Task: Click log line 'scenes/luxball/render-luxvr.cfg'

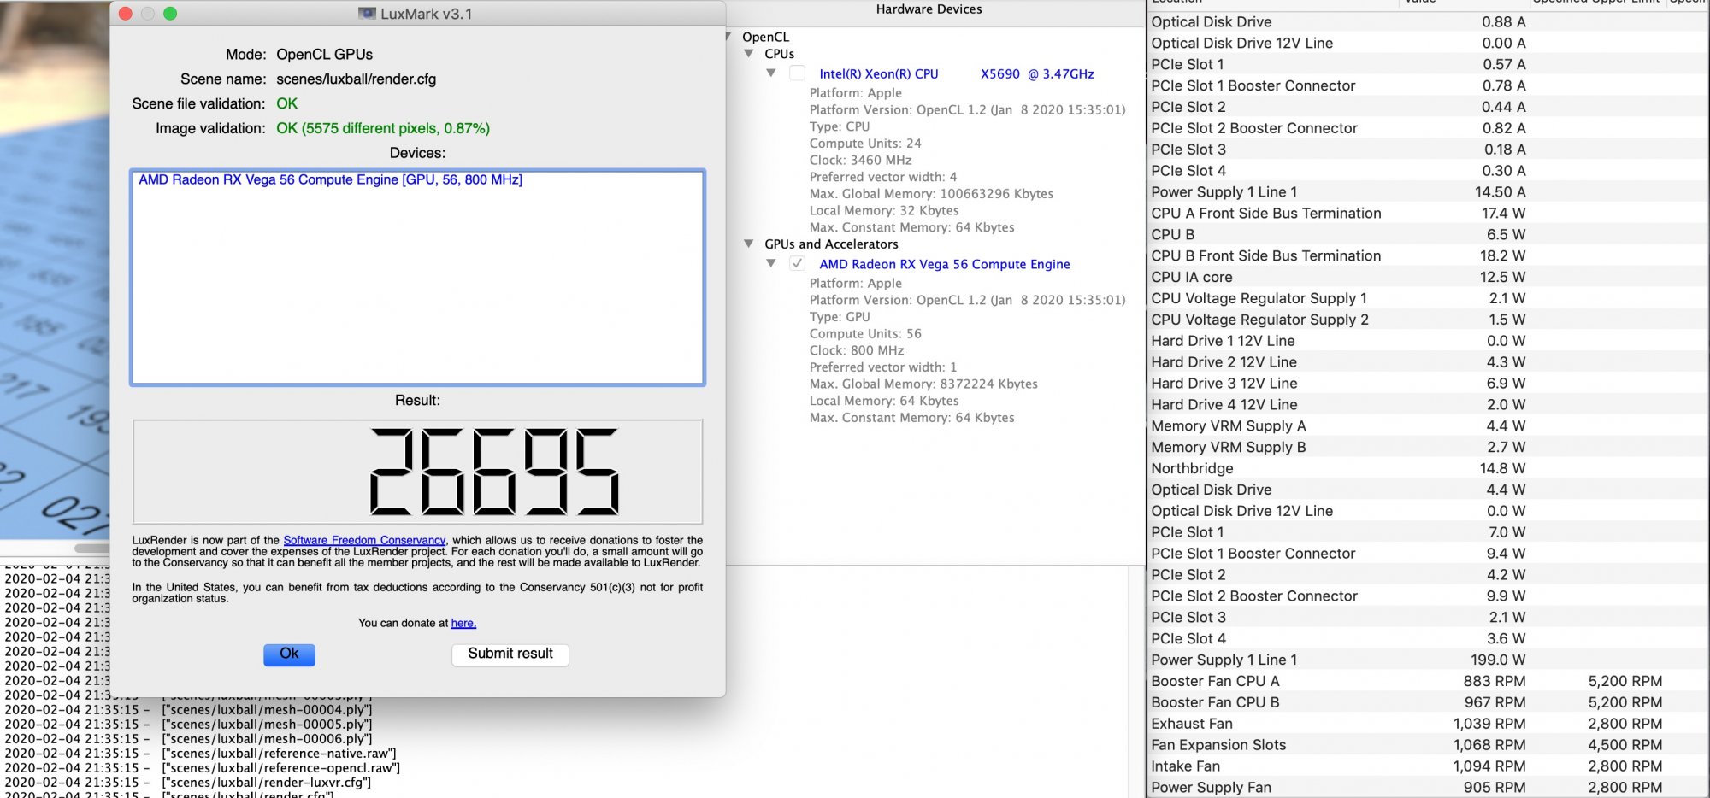Action: 266,783
